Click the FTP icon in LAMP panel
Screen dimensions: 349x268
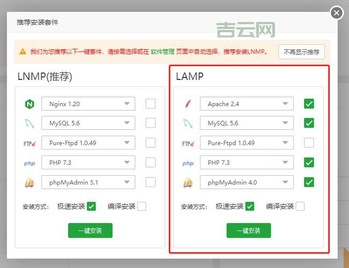[188, 144]
